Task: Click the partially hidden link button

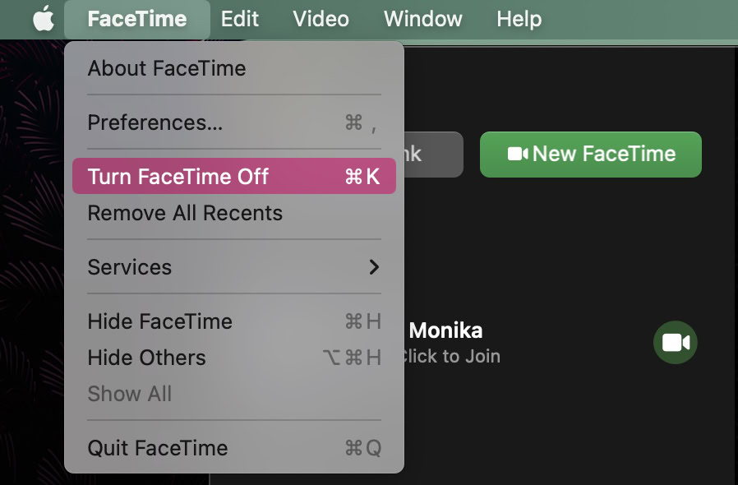Action: [433, 154]
